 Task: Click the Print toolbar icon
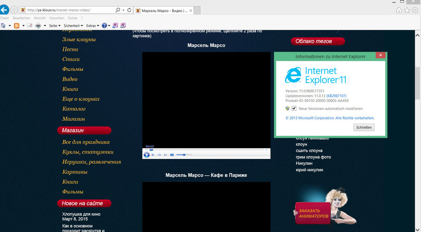click(x=38, y=25)
